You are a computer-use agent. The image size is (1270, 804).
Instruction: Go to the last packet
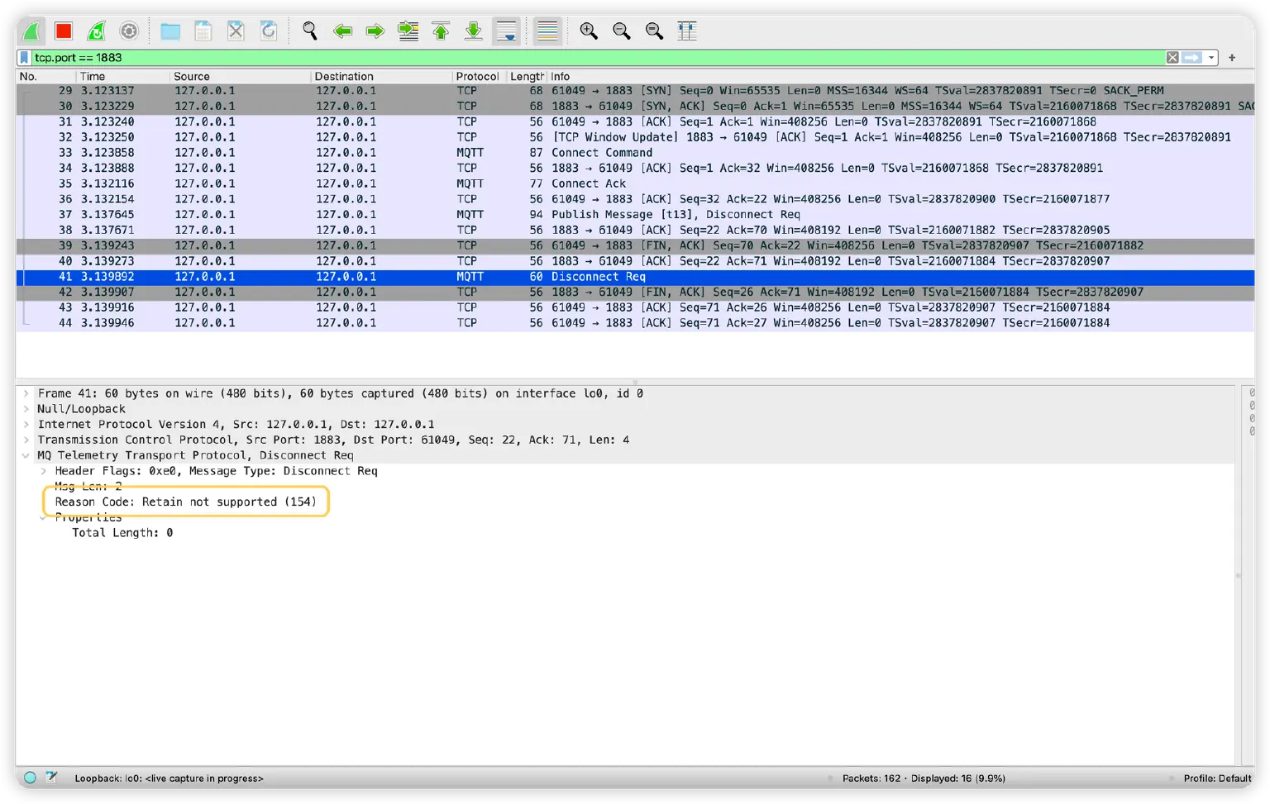tap(473, 31)
